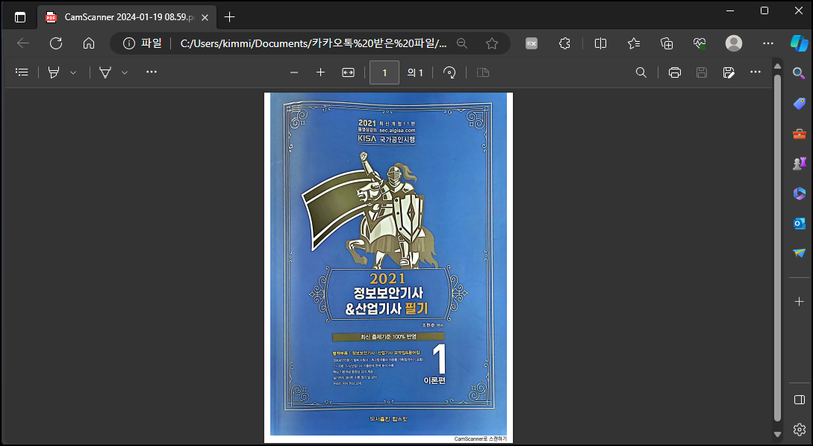Open browser Settings and more menu
The width and height of the screenshot is (813, 446).
768,43
